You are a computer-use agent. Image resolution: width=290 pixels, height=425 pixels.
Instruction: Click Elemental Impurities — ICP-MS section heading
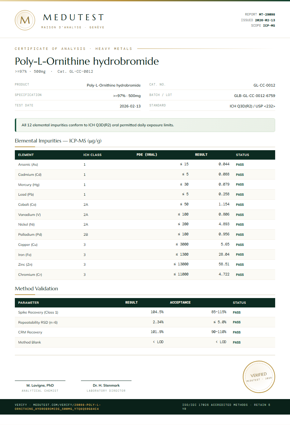(58, 141)
